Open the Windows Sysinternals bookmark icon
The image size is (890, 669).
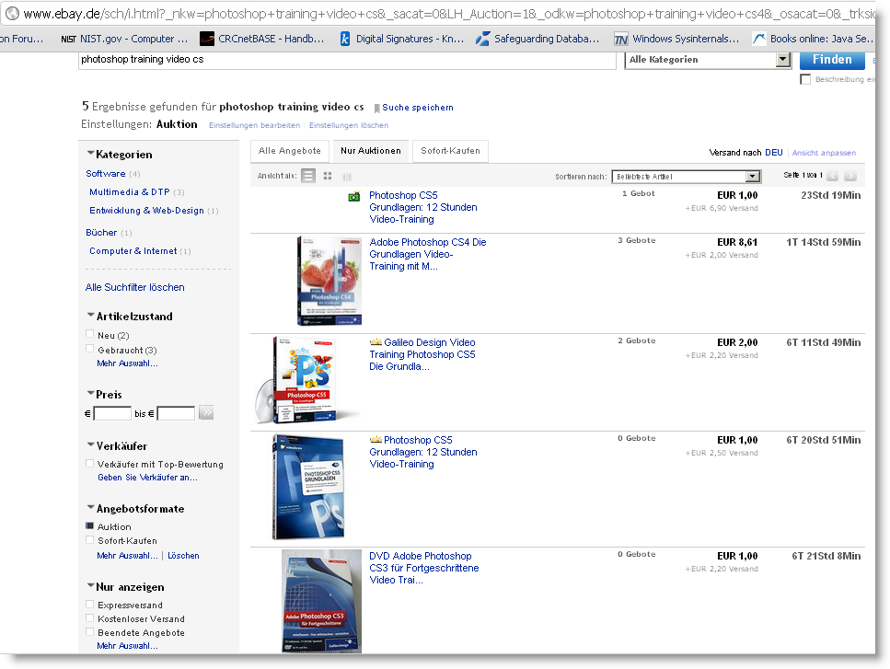621,39
